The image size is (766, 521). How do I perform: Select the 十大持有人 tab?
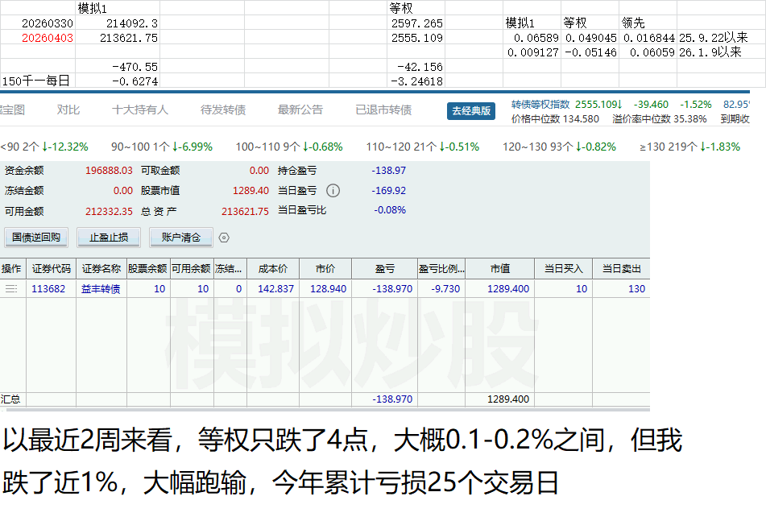click(140, 110)
